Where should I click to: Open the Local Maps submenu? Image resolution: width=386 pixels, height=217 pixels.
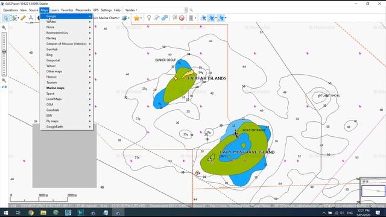66,99
